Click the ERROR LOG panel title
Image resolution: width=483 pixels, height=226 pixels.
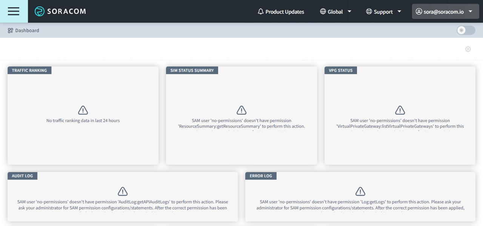tap(260, 176)
